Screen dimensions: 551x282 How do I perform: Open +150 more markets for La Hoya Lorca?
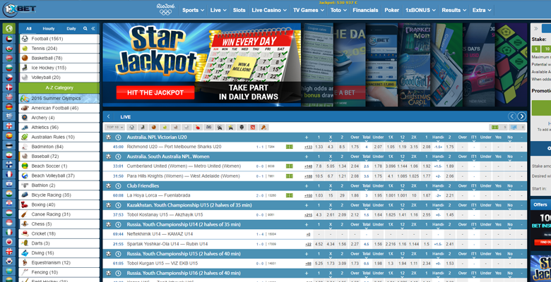(308, 195)
